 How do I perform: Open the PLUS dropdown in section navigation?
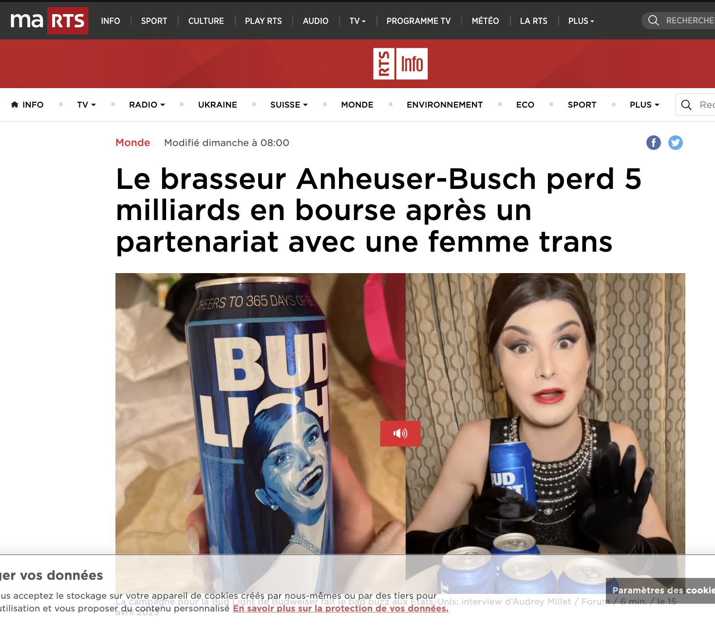point(644,105)
